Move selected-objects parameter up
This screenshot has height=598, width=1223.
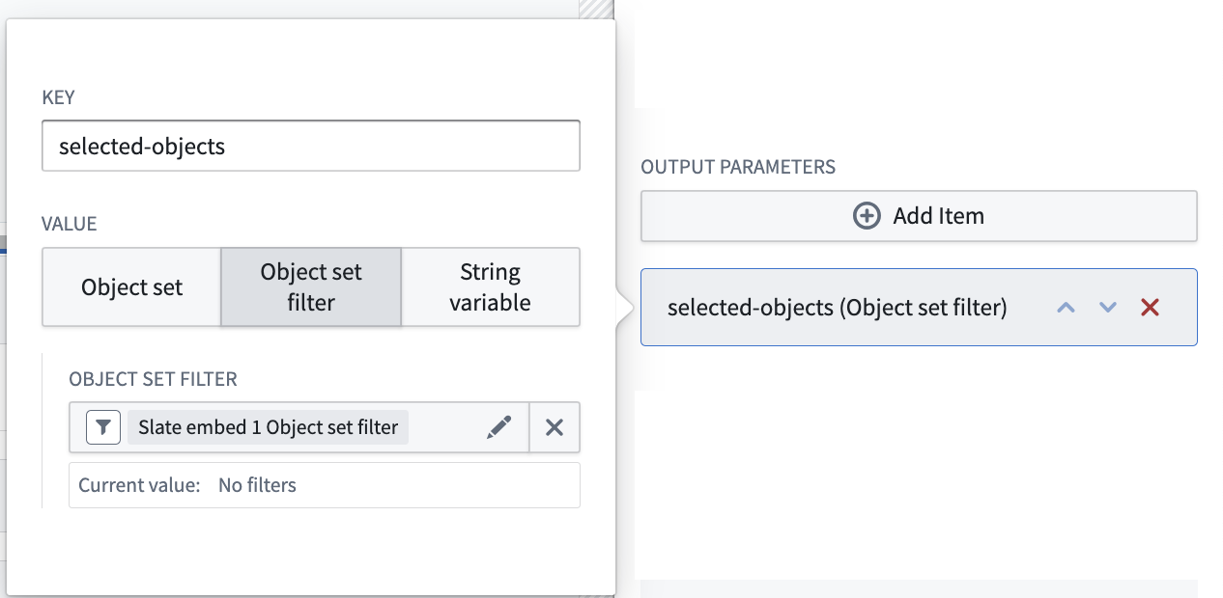[x=1066, y=308]
